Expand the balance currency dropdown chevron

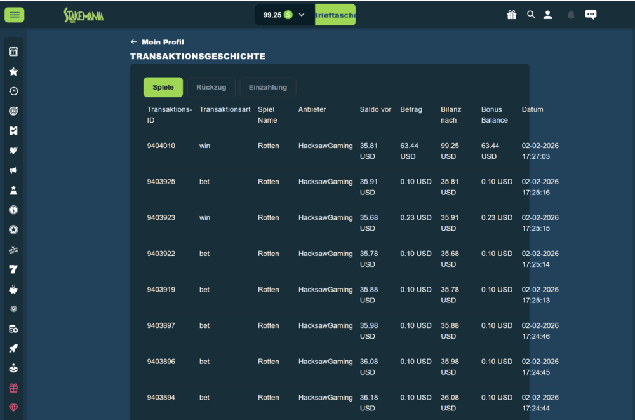tap(302, 15)
